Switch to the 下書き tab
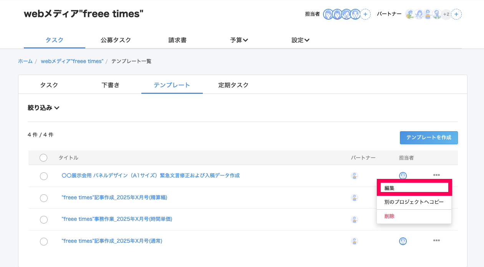Viewport: 484px width, 267px height. 111,85
